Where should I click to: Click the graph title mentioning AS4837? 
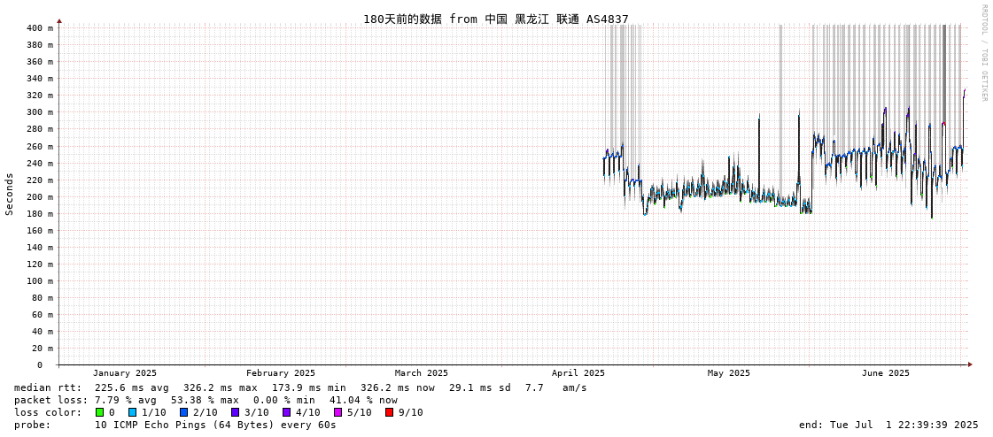click(496, 19)
